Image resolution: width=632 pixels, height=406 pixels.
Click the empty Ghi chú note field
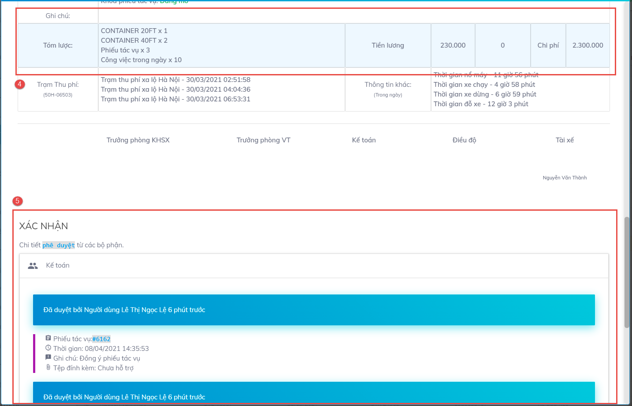[x=353, y=16]
